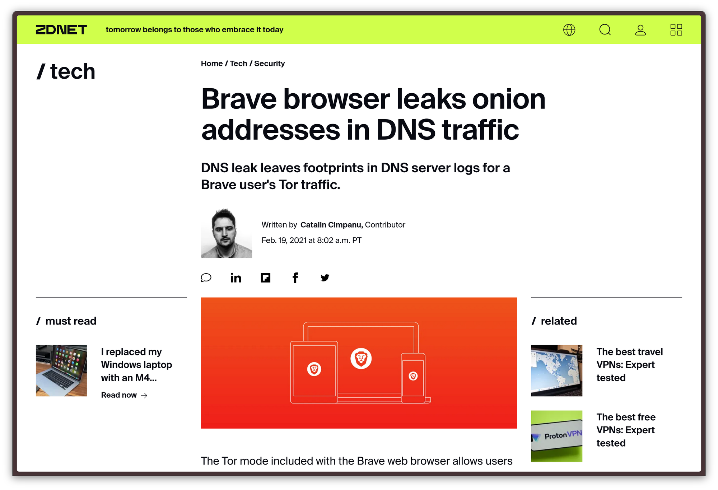Click the LinkedIn share icon

(x=236, y=278)
